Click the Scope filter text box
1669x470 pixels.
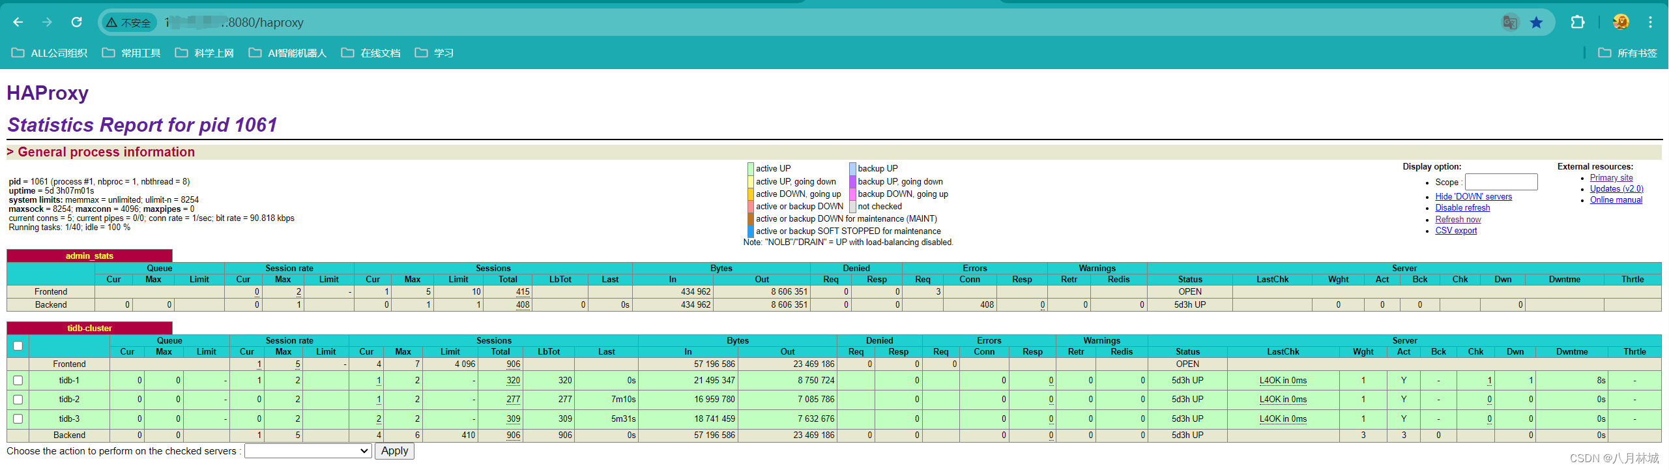(x=1502, y=182)
